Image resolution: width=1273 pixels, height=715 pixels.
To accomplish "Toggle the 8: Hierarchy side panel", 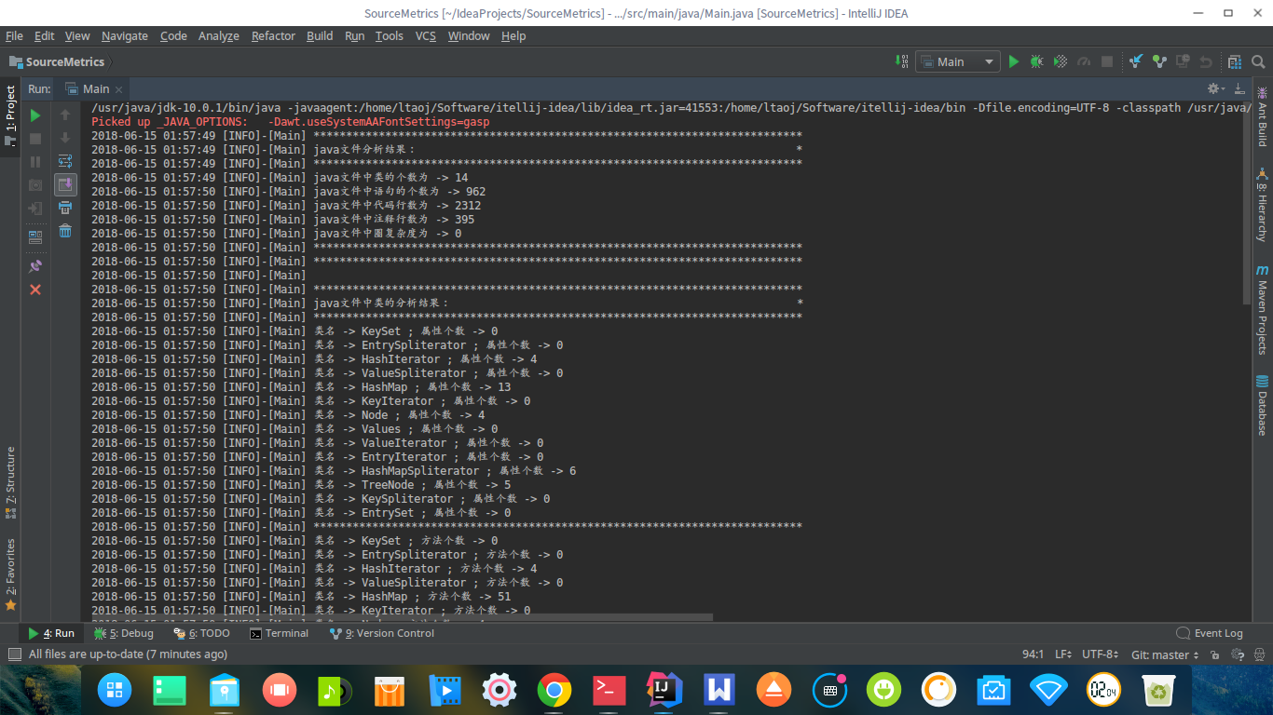I will pyautogui.click(x=1262, y=204).
